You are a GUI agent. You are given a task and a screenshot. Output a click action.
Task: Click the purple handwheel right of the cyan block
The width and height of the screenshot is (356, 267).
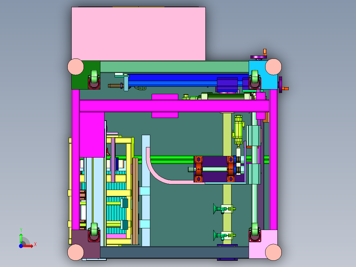(x=281, y=85)
